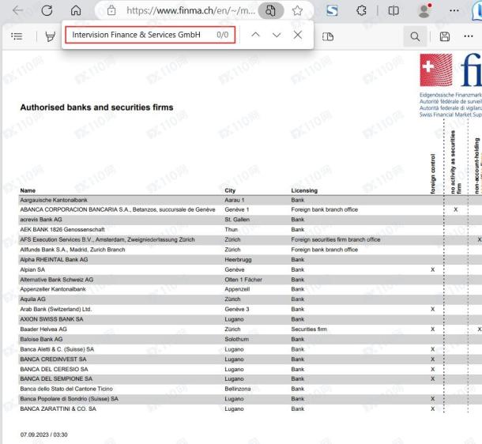Select Allfunds Bank S.A. Zurich Branch entry
Image resolution: width=482 pixels, height=444 pixels.
pos(73,250)
